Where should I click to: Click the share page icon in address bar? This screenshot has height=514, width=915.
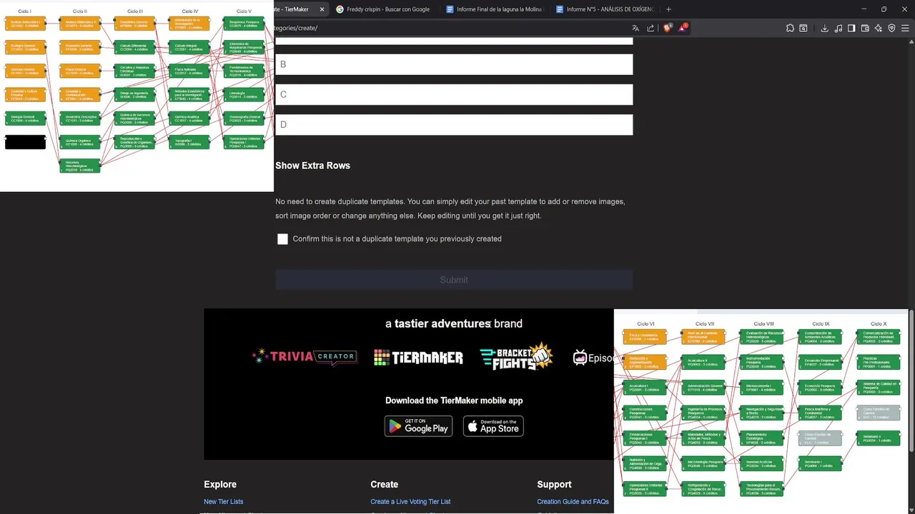(x=651, y=28)
